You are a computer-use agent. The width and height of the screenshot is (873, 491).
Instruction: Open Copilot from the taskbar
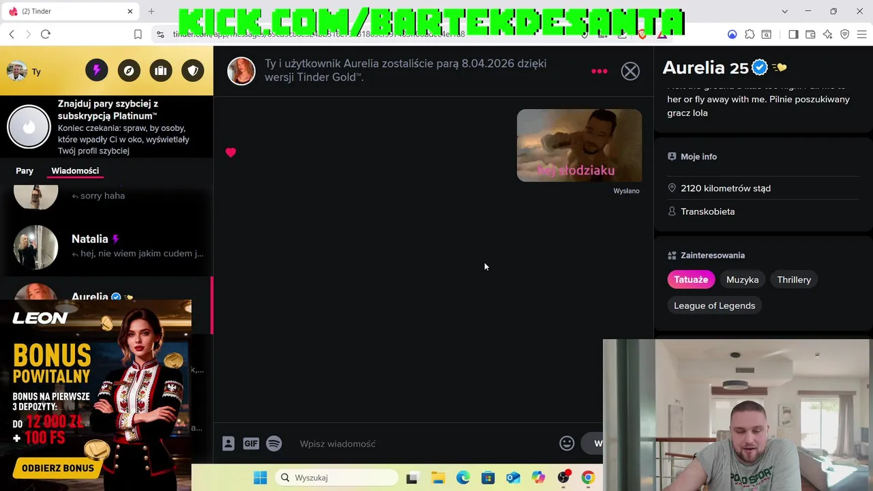pyautogui.click(x=538, y=478)
